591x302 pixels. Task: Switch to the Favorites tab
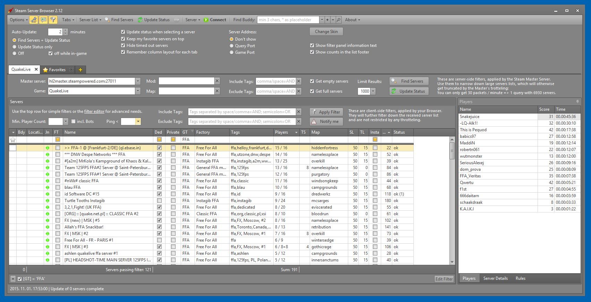point(57,70)
